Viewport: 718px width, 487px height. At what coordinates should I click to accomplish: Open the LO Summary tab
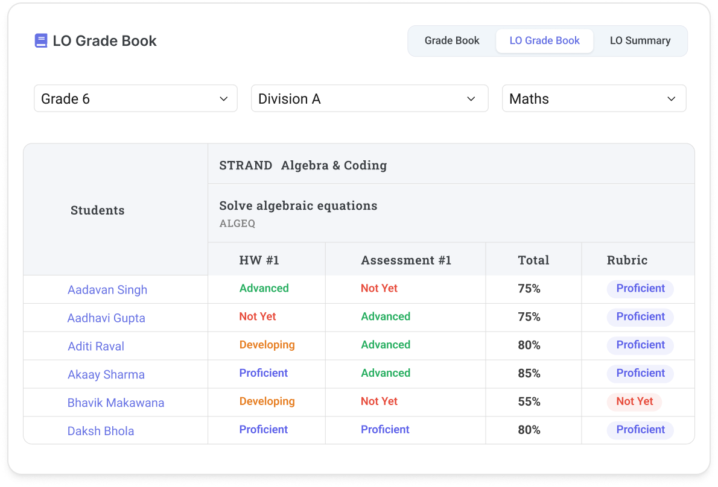coord(640,41)
